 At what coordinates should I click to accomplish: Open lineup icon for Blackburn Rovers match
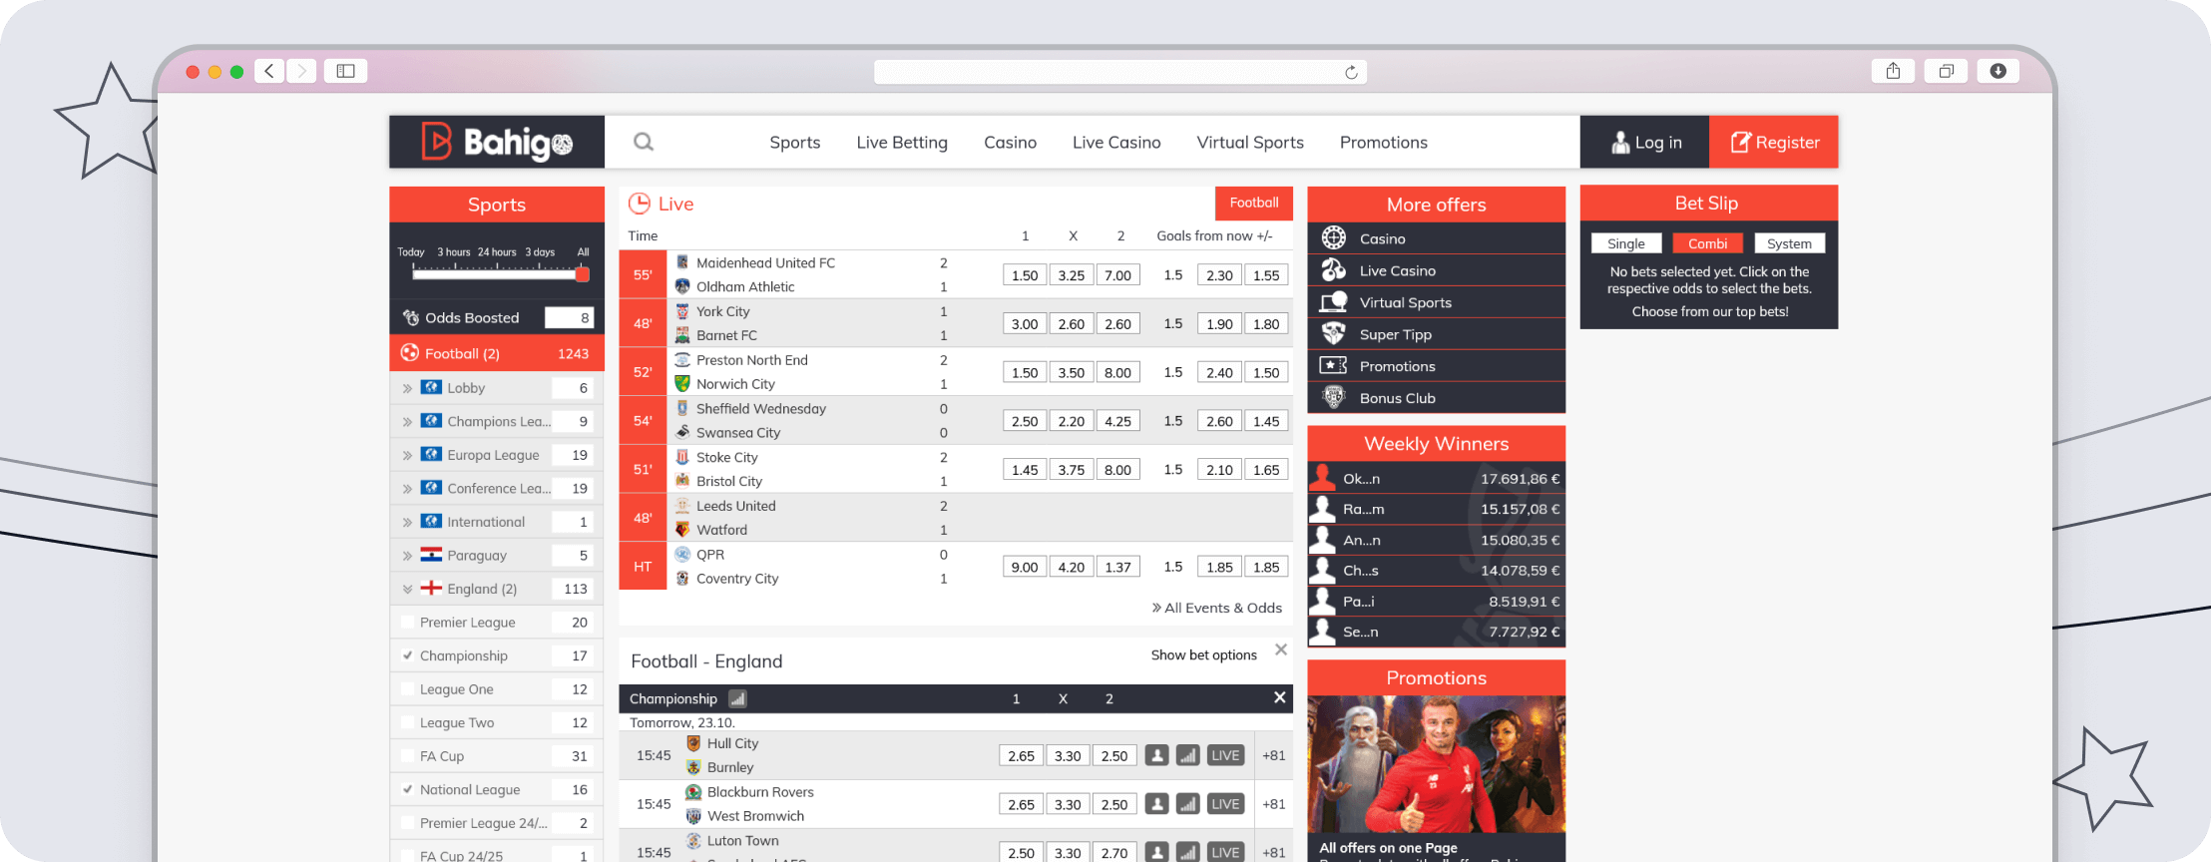click(x=1156, y=804)
